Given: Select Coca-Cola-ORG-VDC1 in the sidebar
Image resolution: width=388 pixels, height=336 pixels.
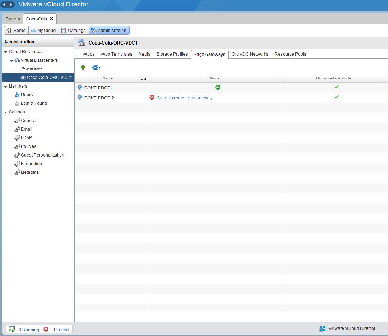Looking at the screenshot, I should [38, 78].
